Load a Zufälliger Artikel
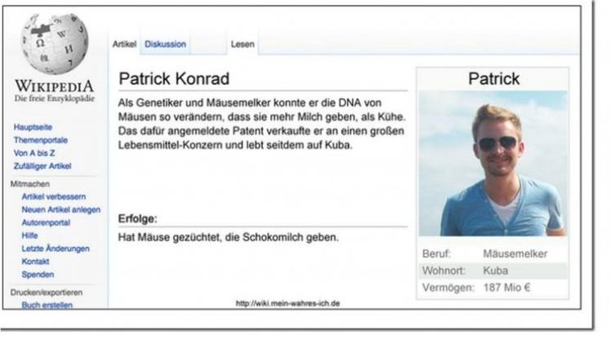Image resolution: width=610 pixels, height=342 pixels. click(42, 166)
